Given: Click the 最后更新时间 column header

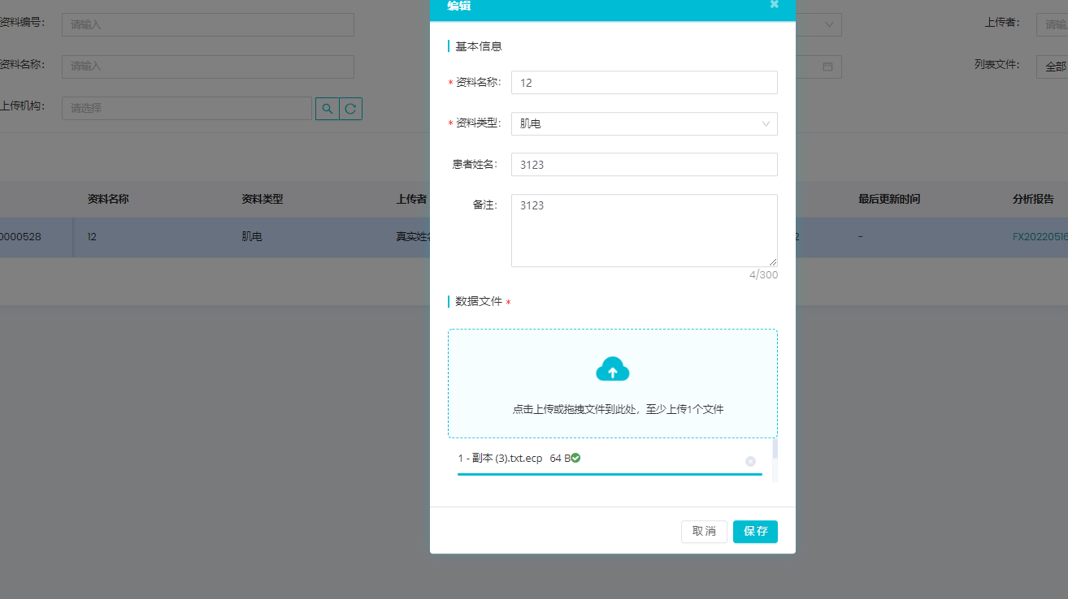Looking at the screenshot, I should pos(889,199).
